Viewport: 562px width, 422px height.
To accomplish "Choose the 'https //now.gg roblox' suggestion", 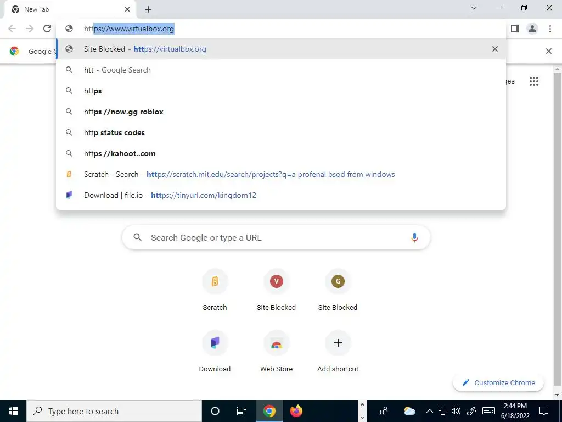I will point(281,112).
